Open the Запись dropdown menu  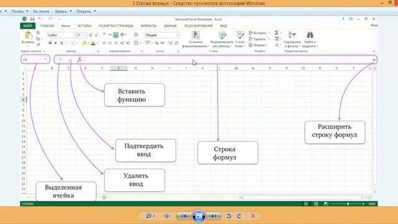point(63,11)
